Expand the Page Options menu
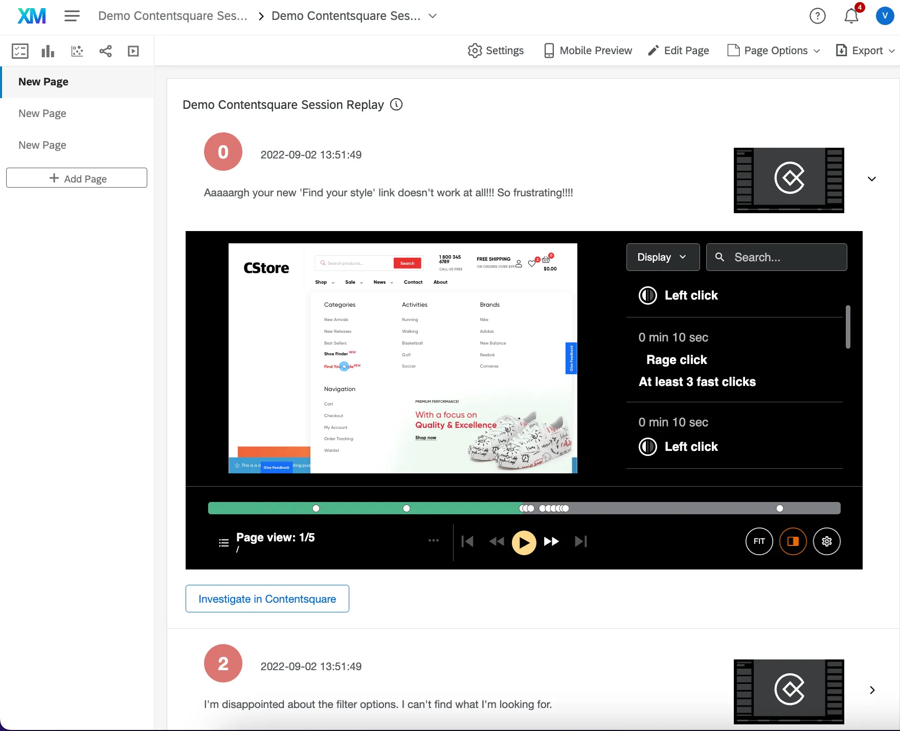Image resolution: width=900 pixels, height=731 pixels. 774,51
